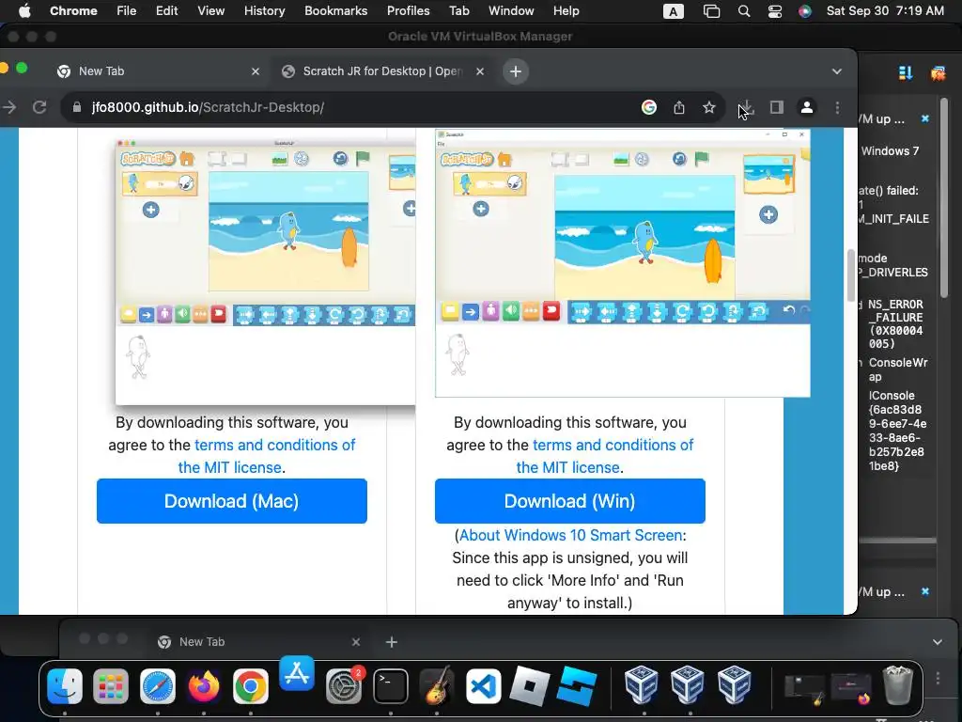Open the File menu
Viewport: 962px width, 722px height.
[x=127, y=10]
